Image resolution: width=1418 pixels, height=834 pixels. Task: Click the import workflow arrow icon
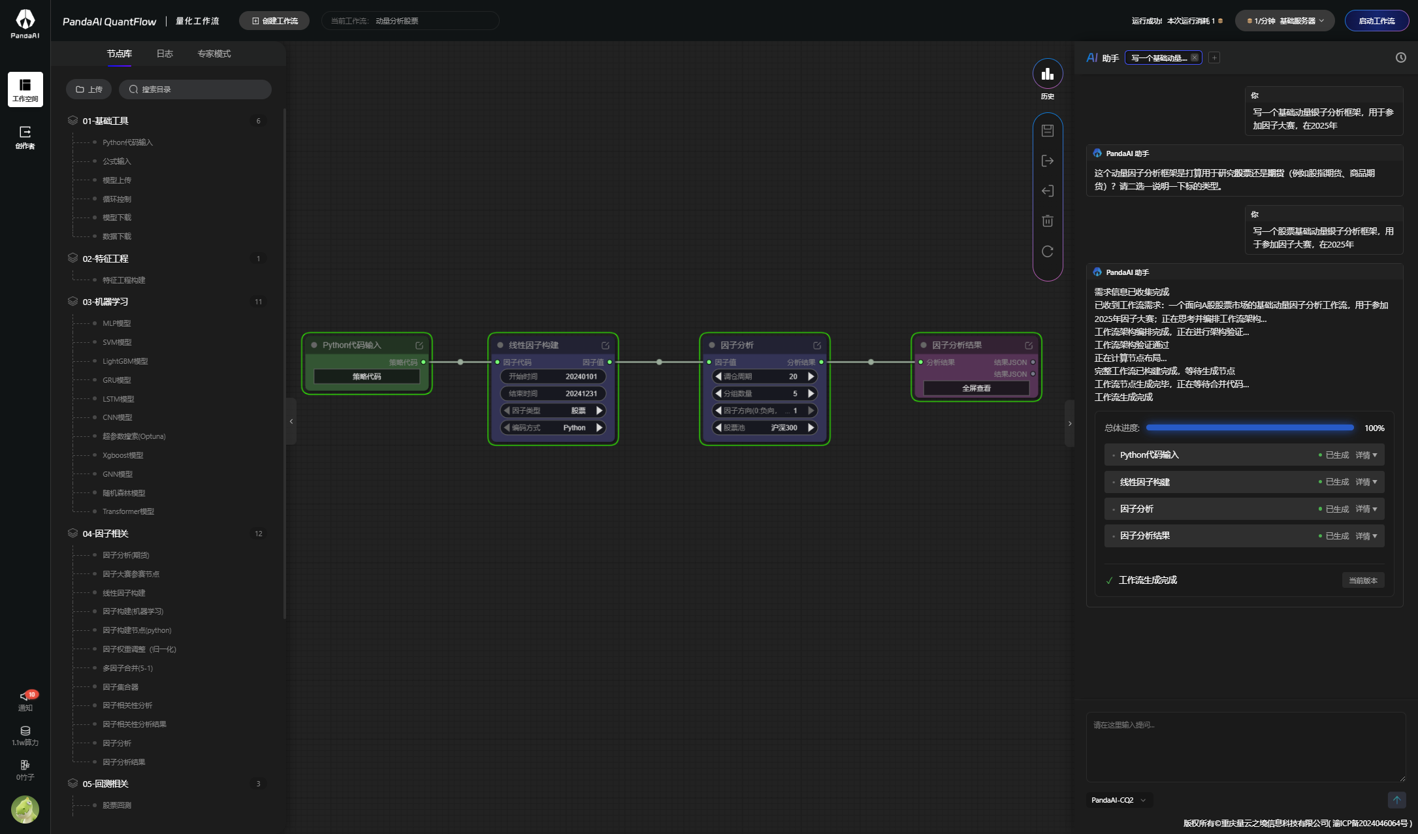point(1048,191)
